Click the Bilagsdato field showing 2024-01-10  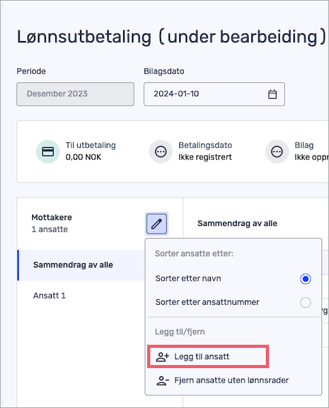point(214,94)
